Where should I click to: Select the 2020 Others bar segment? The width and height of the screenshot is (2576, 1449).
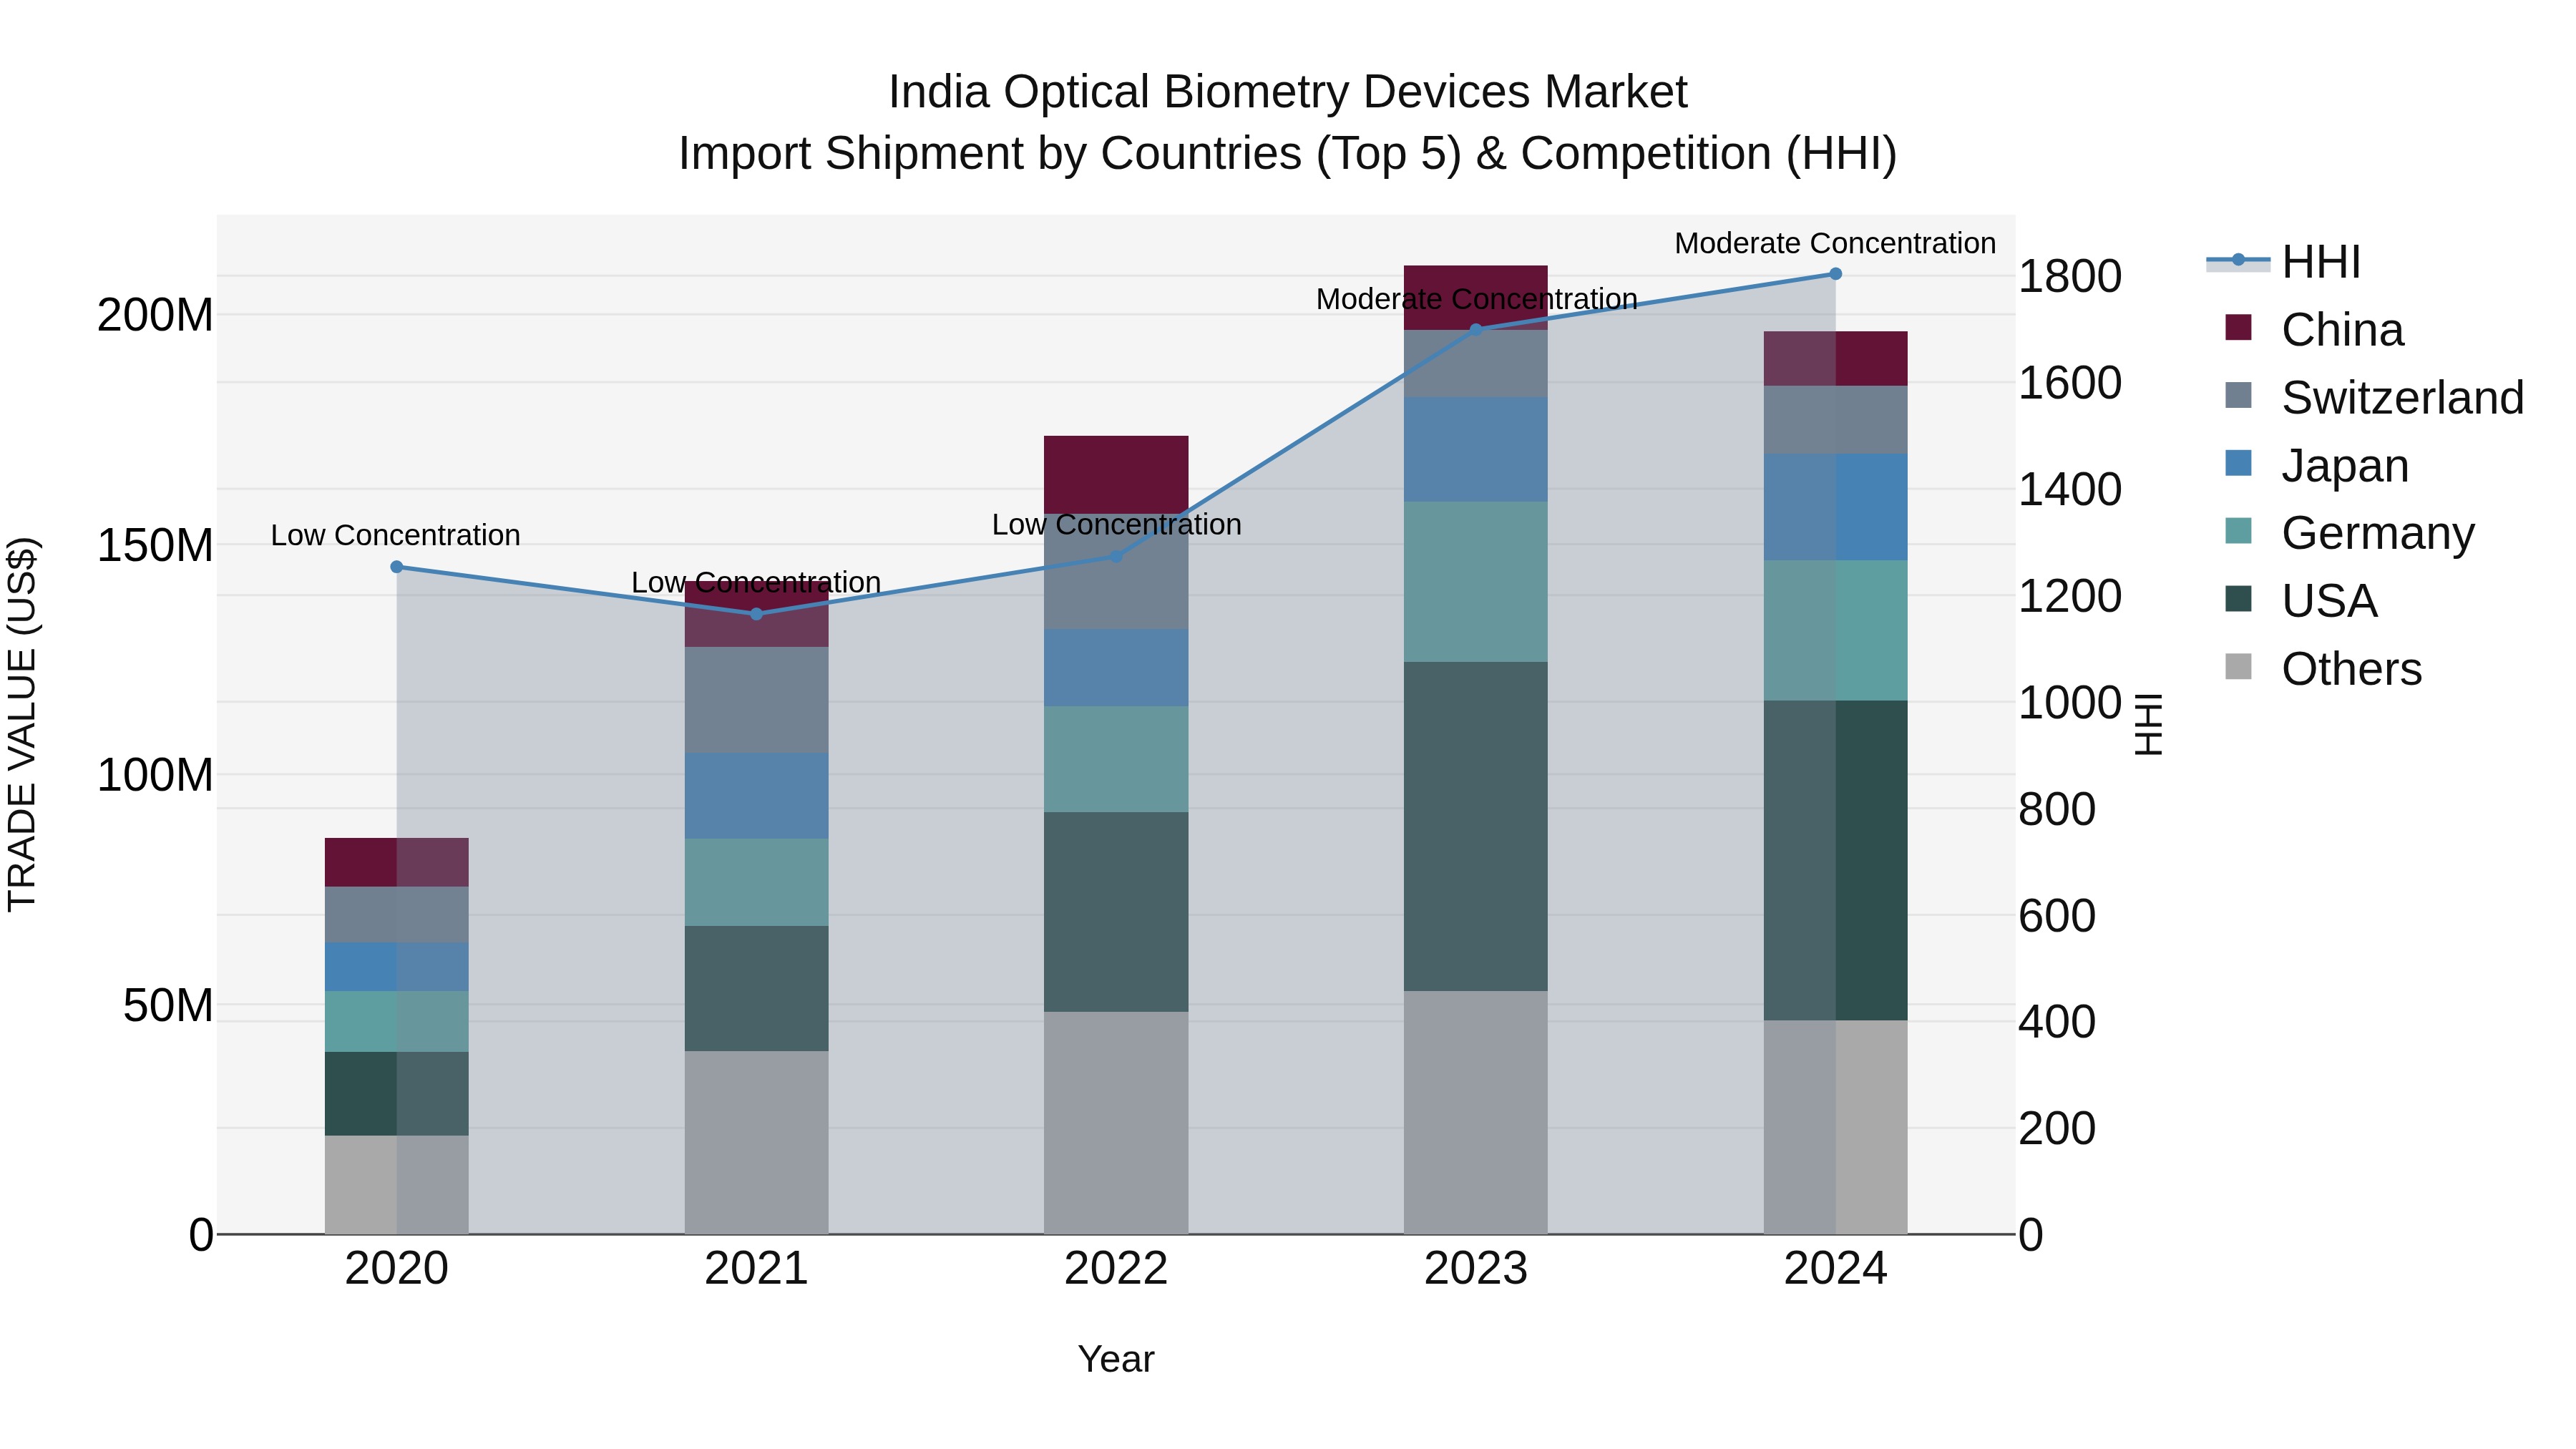pyautogui.click(x=397, y=1185)
